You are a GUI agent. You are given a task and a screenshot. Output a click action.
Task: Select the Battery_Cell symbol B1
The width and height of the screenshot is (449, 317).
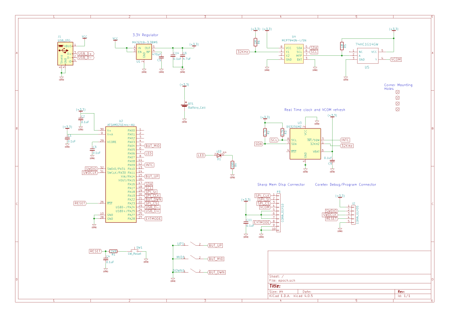pyautogui.click(x=185, y=106)
